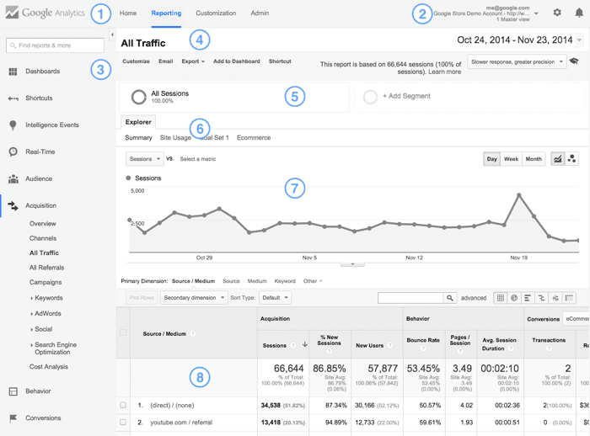Select the term cloud view icon
Image resolution: width=590 pixels, height=436 pixels.
pyautogui.click(x=555, y=298)
